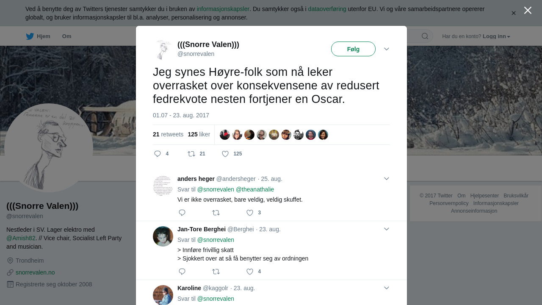Open more options on main tweet
This screenshot has width=542, height=305.
pyautogui.click(x=386, y=49)
